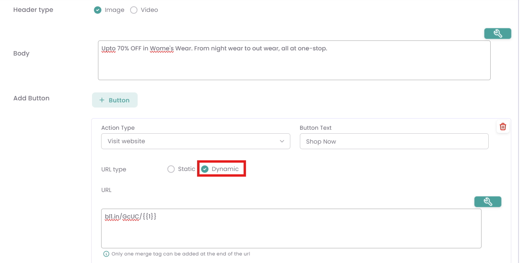The height and width of the screenshot is (263, 520).
Task: Select Image as header type
Action: (x=98, y=10)
